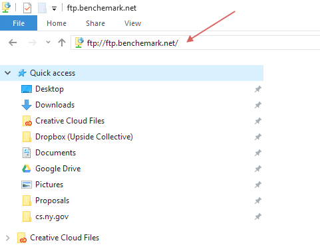Open the Share ribbon tab
Viewport: 320px width, 249px height.
tap(95, 23)
